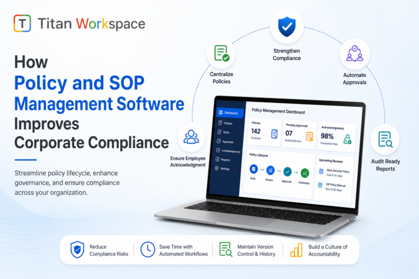Screen dimensions: 419x279
Task: Click the Strengthen Compliance shield icon
Action: pyautogui.click(x=287, y=27)
